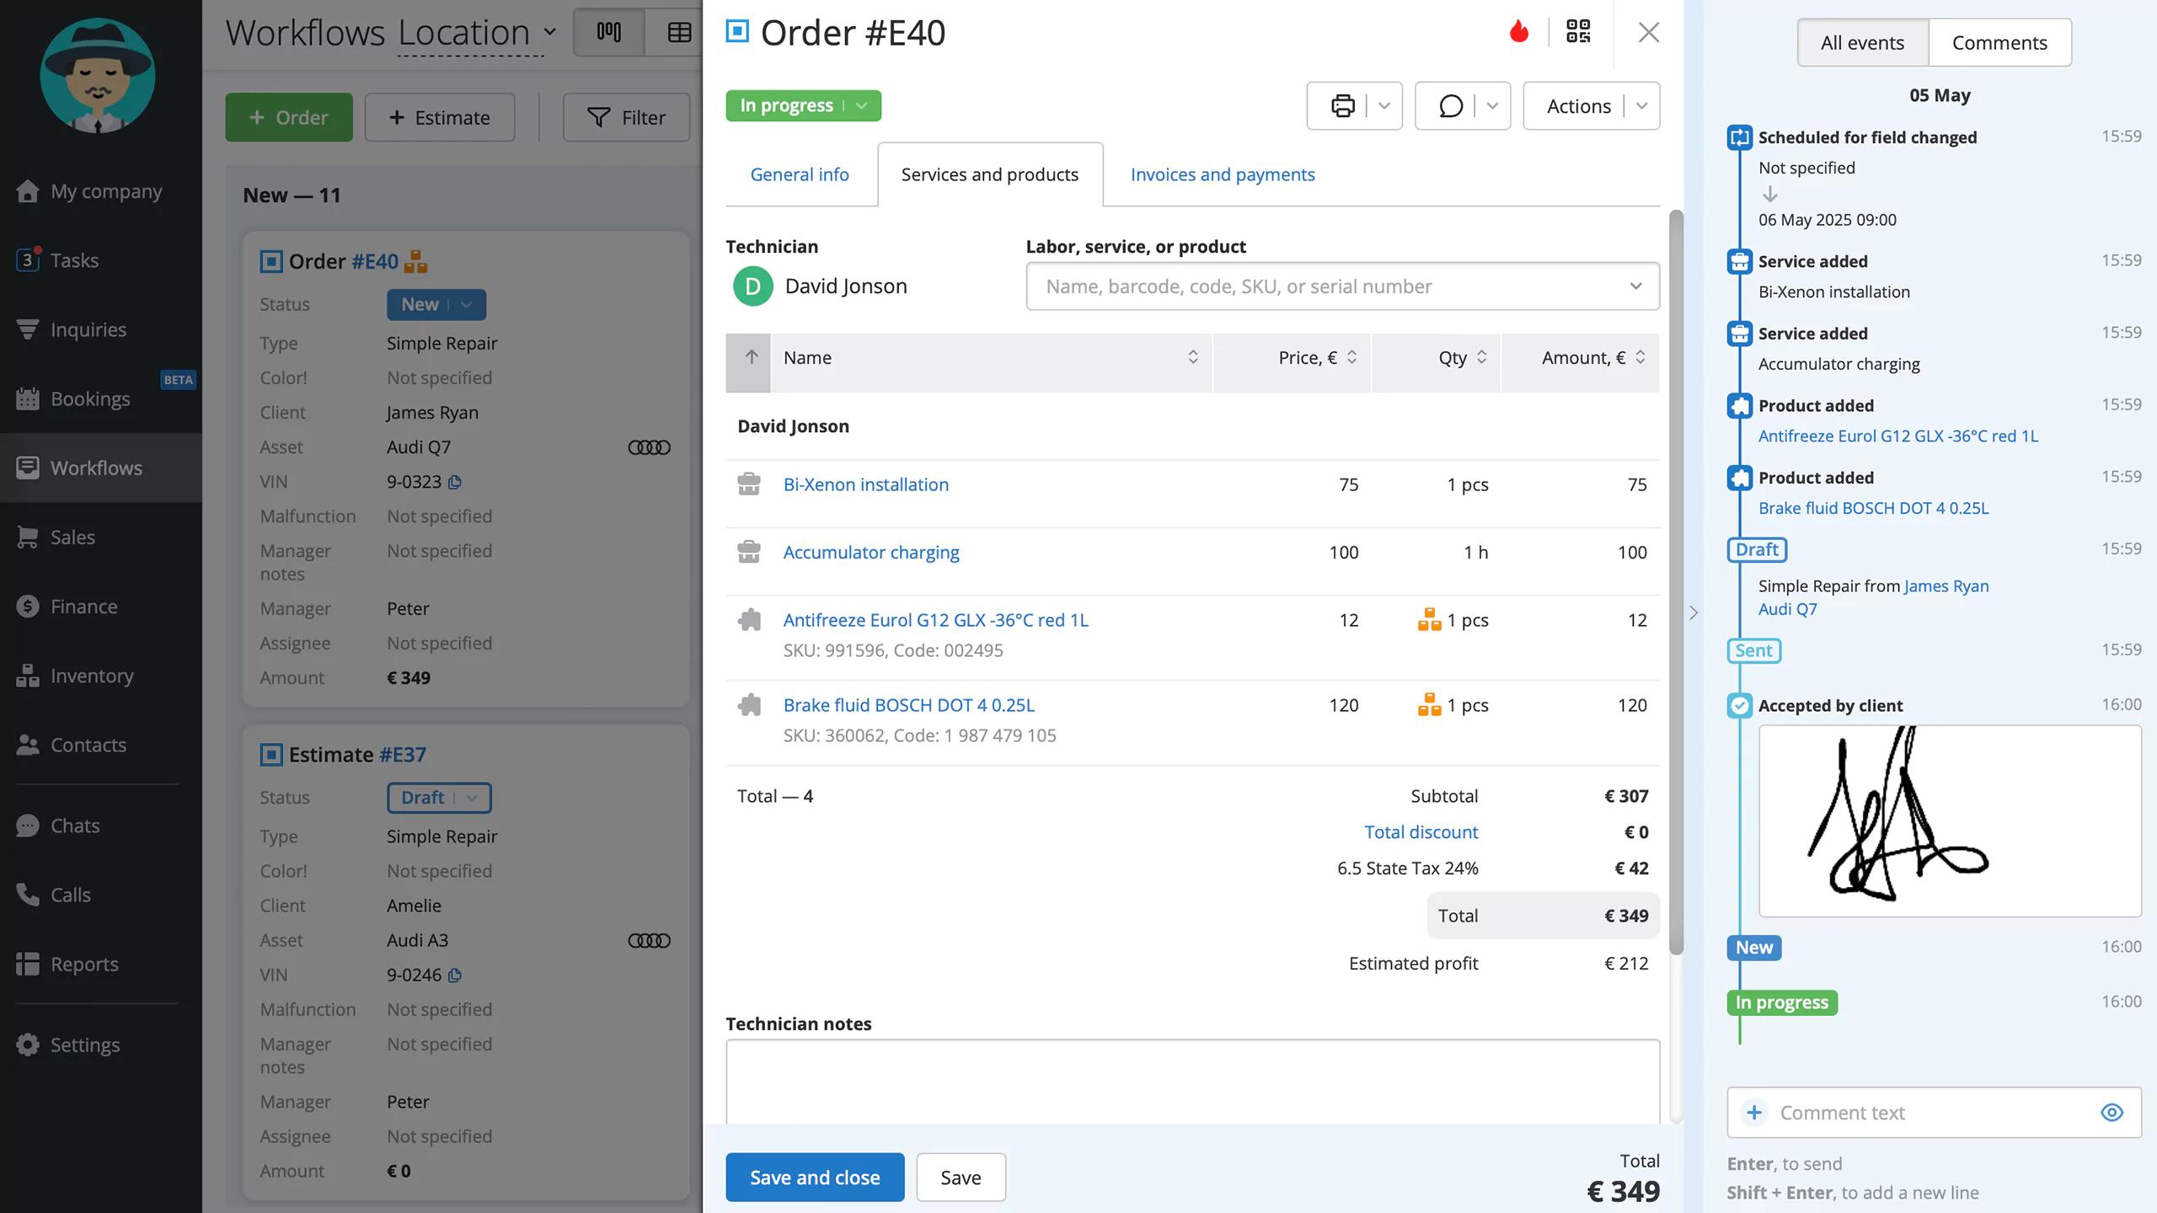This screenshot has height=1213, width=2157.
Task: Click the plus icon in comment box
Action: pyautogui.click(x=1754, y=1113)
